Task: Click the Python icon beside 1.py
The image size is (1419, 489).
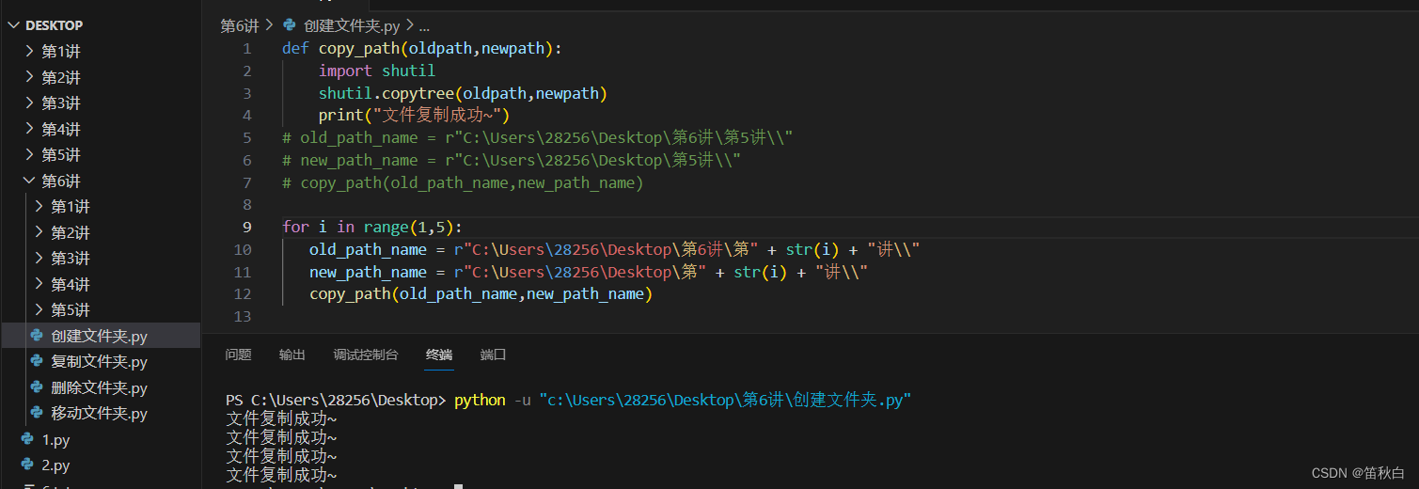Action: pos(27,439)
